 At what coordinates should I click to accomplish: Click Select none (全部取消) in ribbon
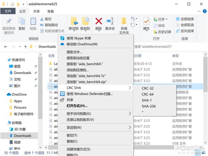(185, 25)
